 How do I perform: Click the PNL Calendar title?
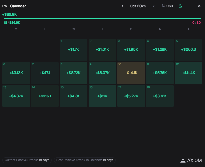[x=14, y=6]
